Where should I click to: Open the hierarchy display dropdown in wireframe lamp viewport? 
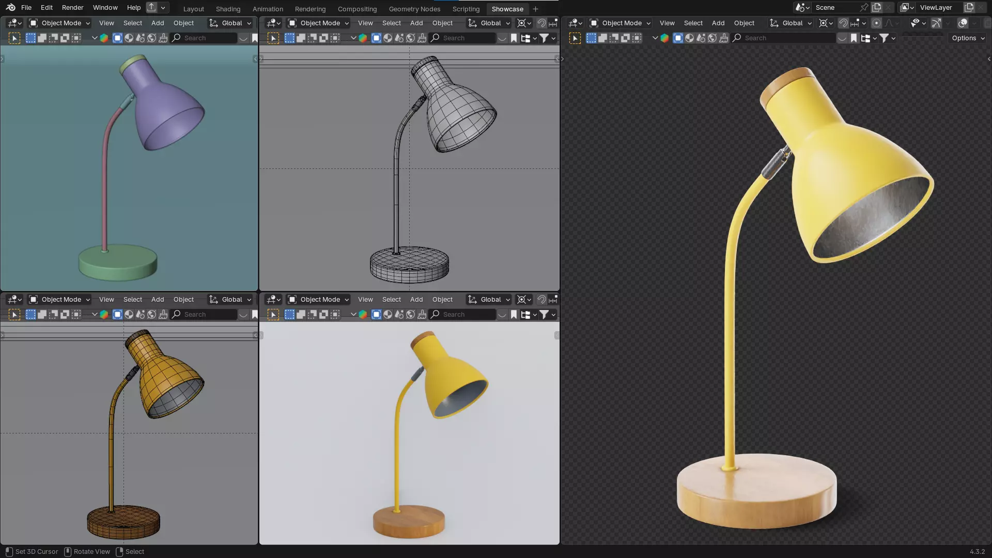[528, 38]
